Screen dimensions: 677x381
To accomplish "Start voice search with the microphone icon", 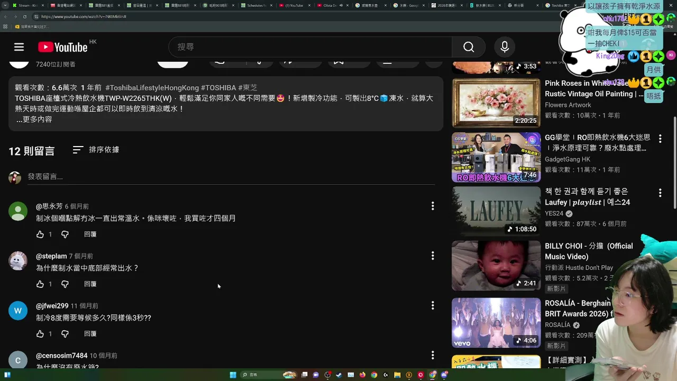I will [x=505, y=47].
